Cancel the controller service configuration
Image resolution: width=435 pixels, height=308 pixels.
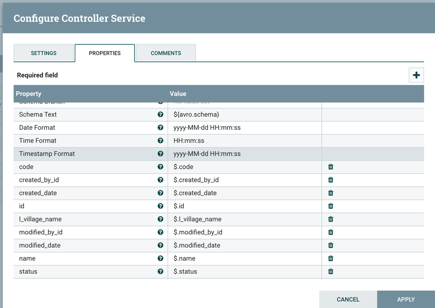(348, 299)
